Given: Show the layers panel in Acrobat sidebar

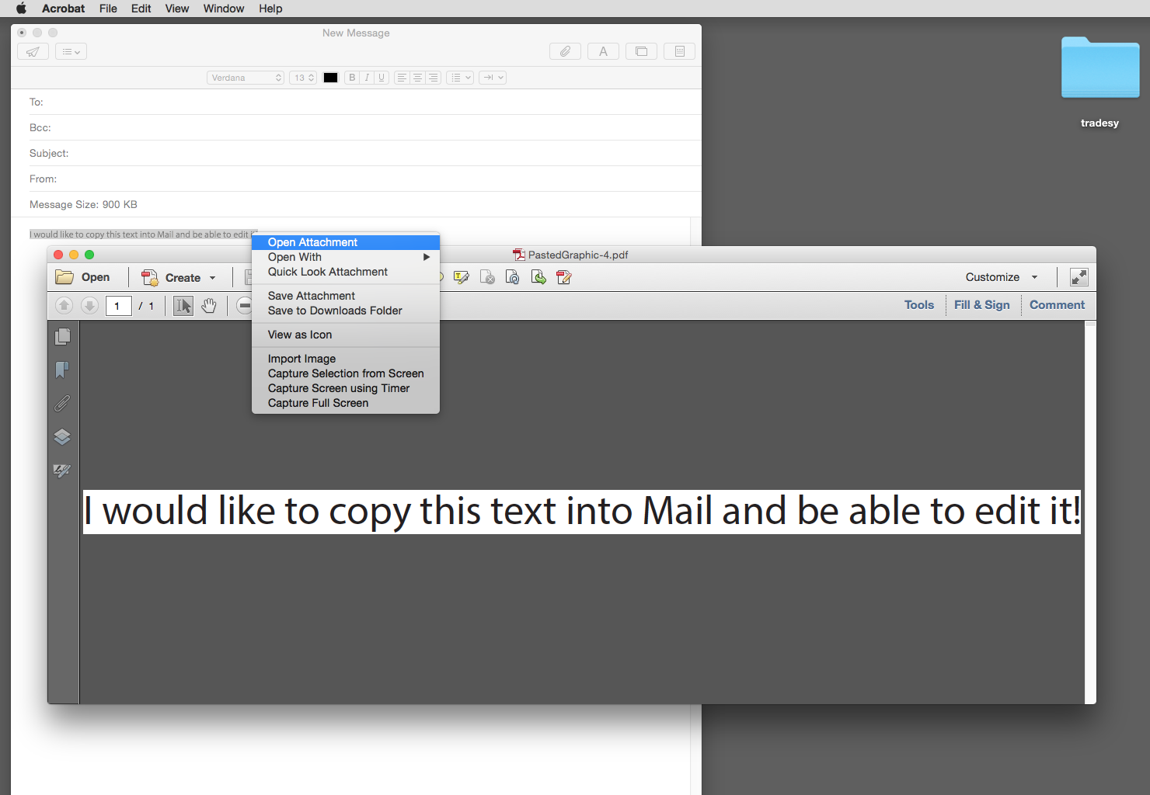Looking at the screenshot, I should 62,436.
